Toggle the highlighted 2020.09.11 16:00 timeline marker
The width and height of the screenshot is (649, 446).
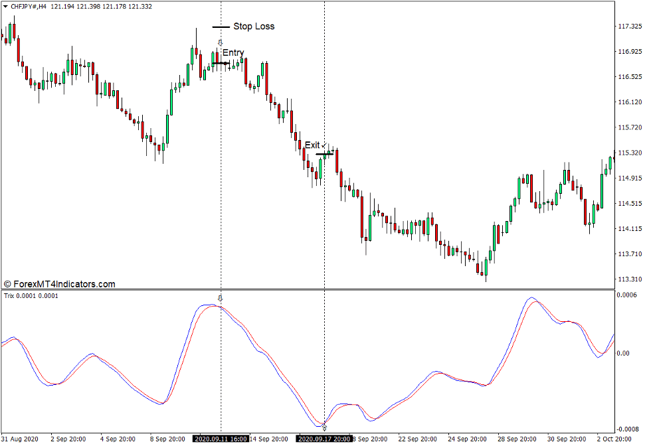(221, 439)
